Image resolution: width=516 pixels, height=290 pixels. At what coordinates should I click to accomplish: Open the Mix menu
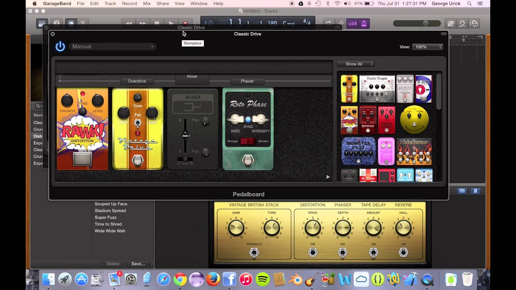[x=147, y=4]
